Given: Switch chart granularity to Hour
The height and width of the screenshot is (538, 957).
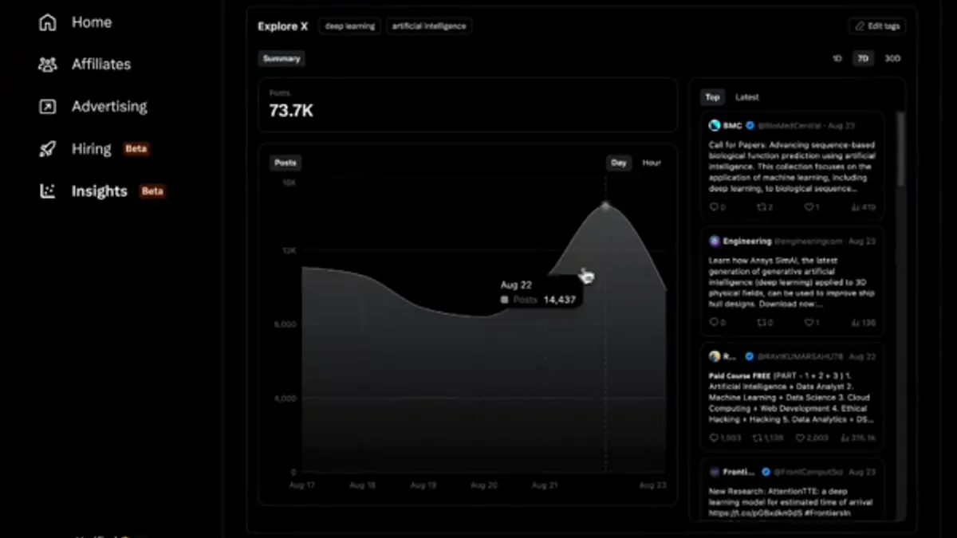Looking at the screenshot, I should [x=652, y=163].
